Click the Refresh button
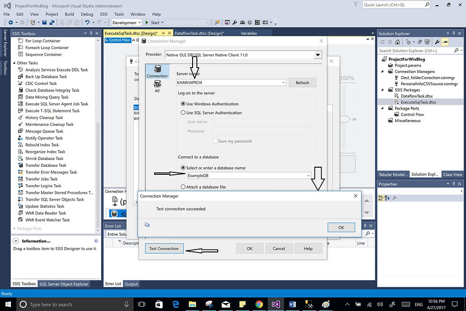 pos(302,83)
